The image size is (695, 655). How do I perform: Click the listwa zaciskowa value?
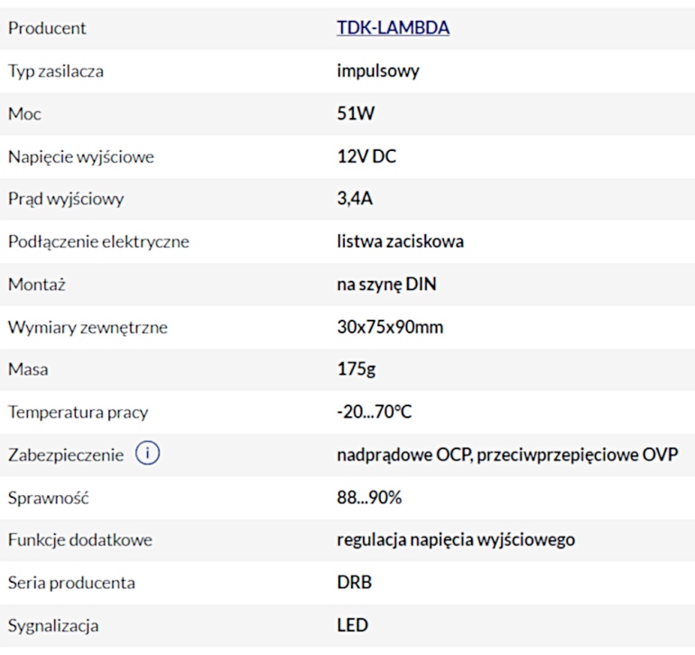400,242
